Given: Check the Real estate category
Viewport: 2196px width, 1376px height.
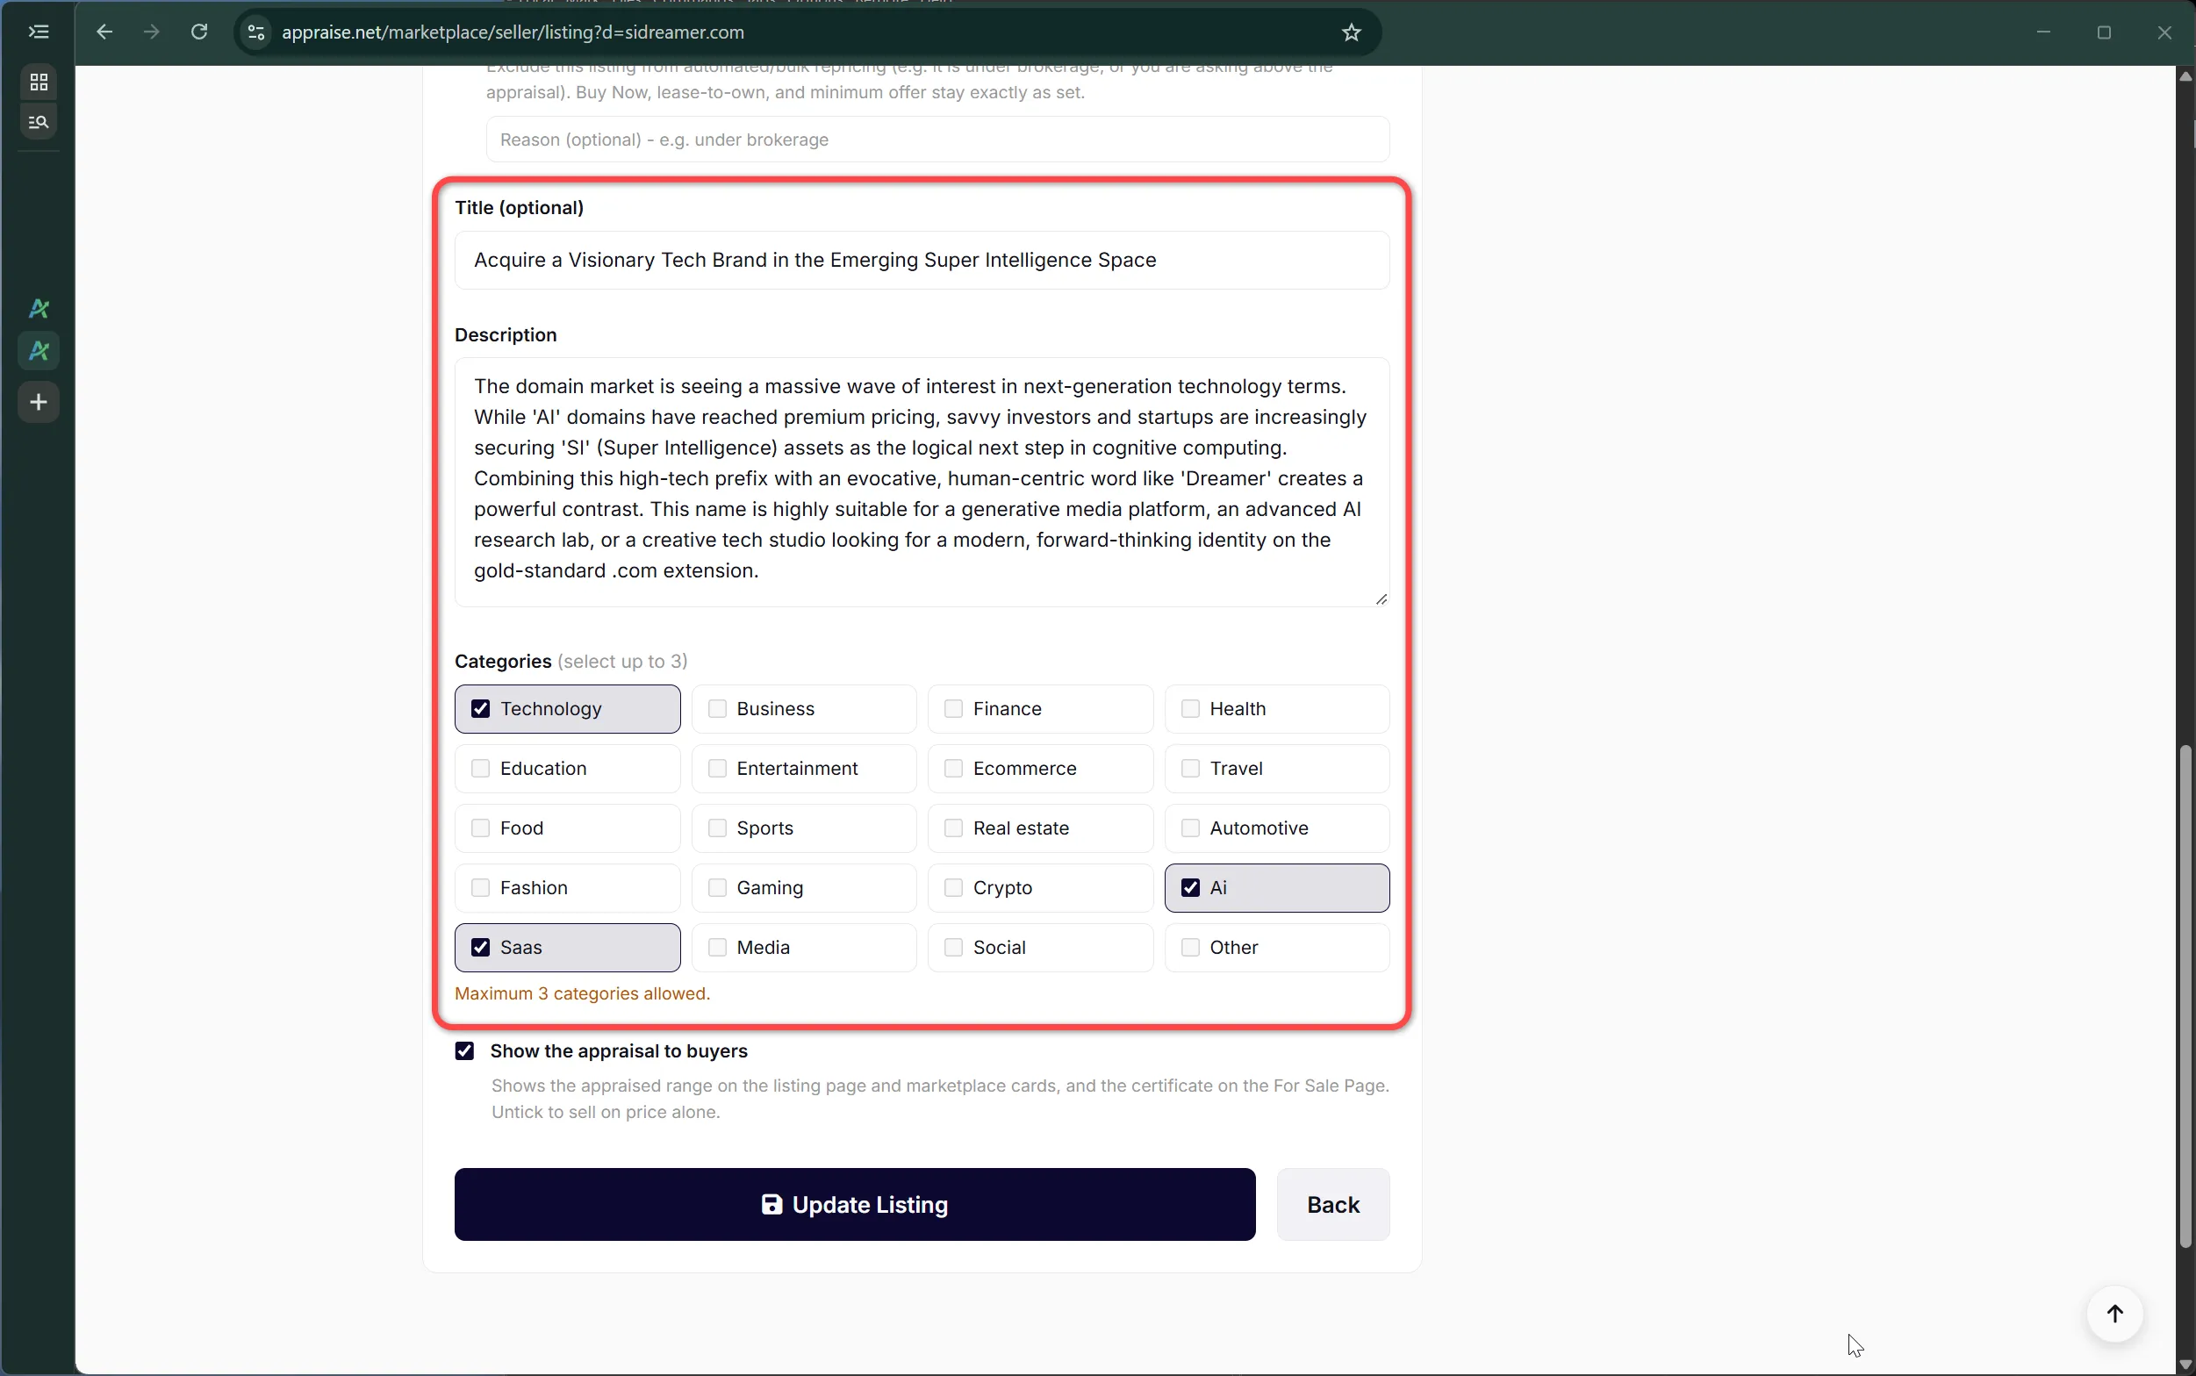Looking at the screenshot, I should [x=953, y=828].
